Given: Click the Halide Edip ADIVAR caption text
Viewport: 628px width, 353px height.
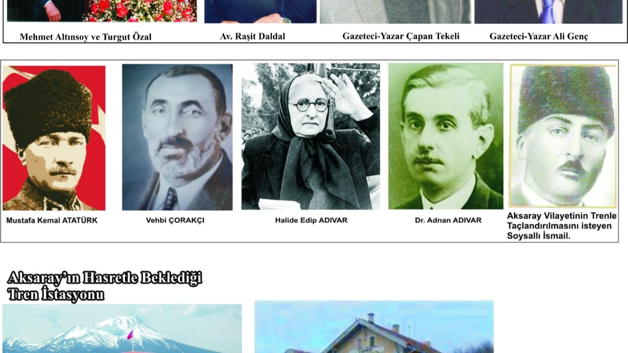Looking at the screenshot, I should pos(311,221).
